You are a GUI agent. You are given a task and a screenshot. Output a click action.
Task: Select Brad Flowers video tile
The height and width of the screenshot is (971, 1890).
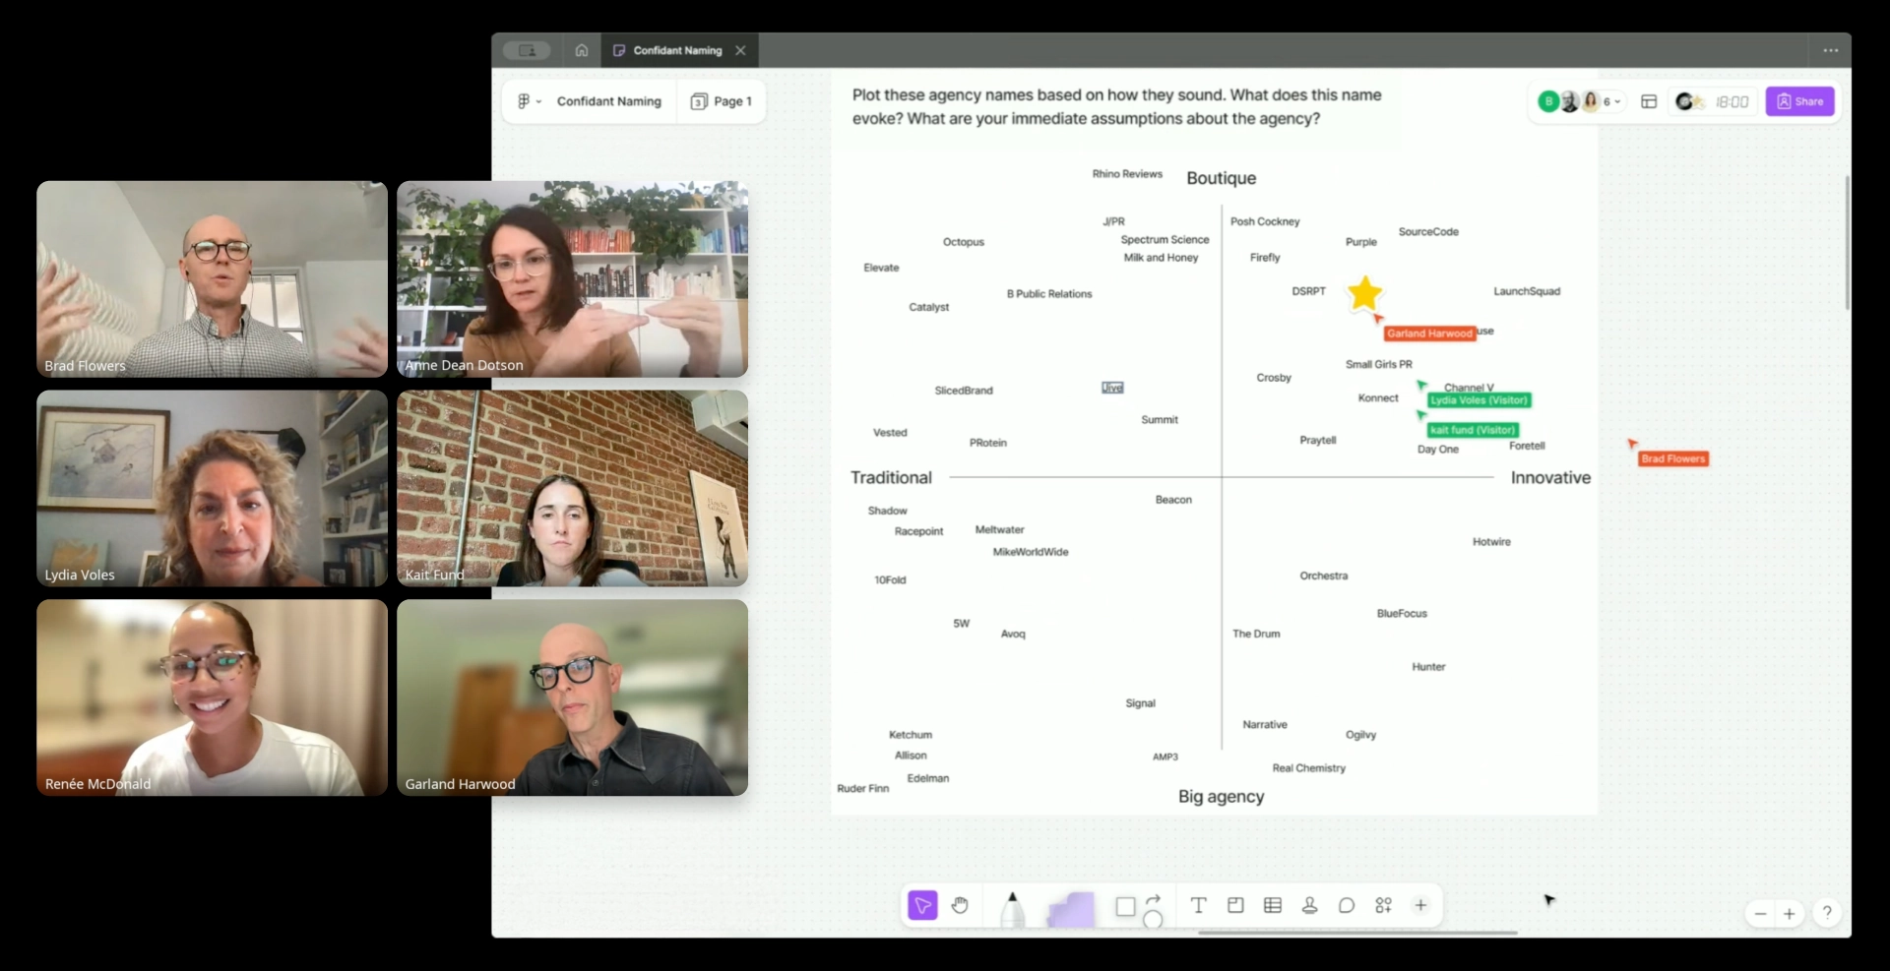pyautogui.click(x=213, y=278)
